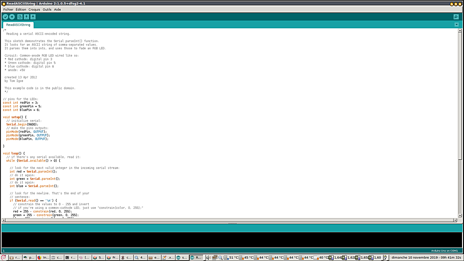Click "Arduino Uno on COM1" status text

pos(444,251)
